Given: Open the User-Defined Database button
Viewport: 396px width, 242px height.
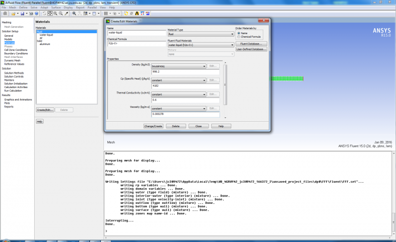Looking at the screenshot, I should (x=251, y=49).
